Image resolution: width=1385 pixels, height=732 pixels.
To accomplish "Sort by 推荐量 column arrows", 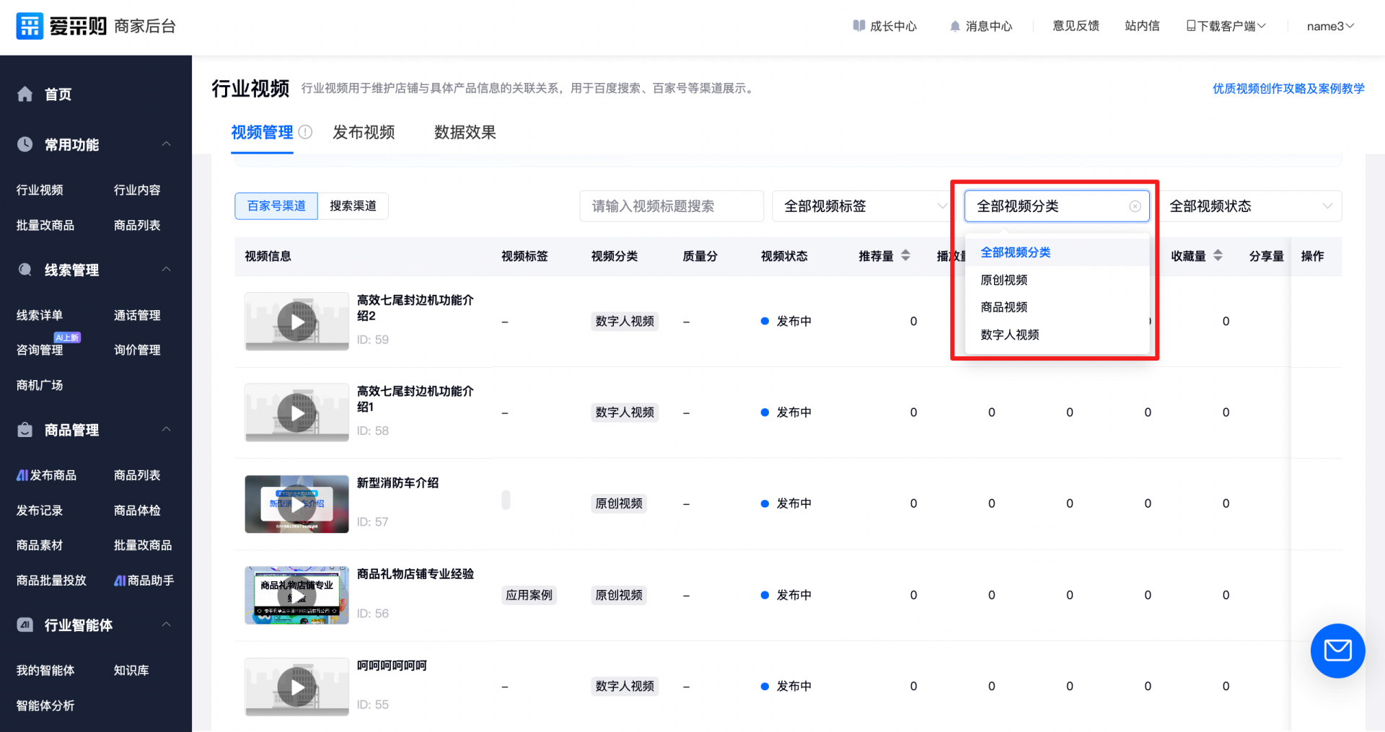I will [905, 255].
